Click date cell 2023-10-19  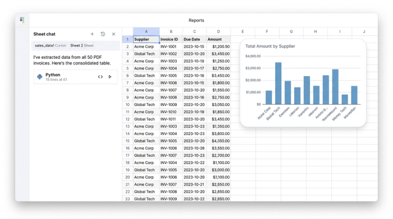tap(194, 112)
